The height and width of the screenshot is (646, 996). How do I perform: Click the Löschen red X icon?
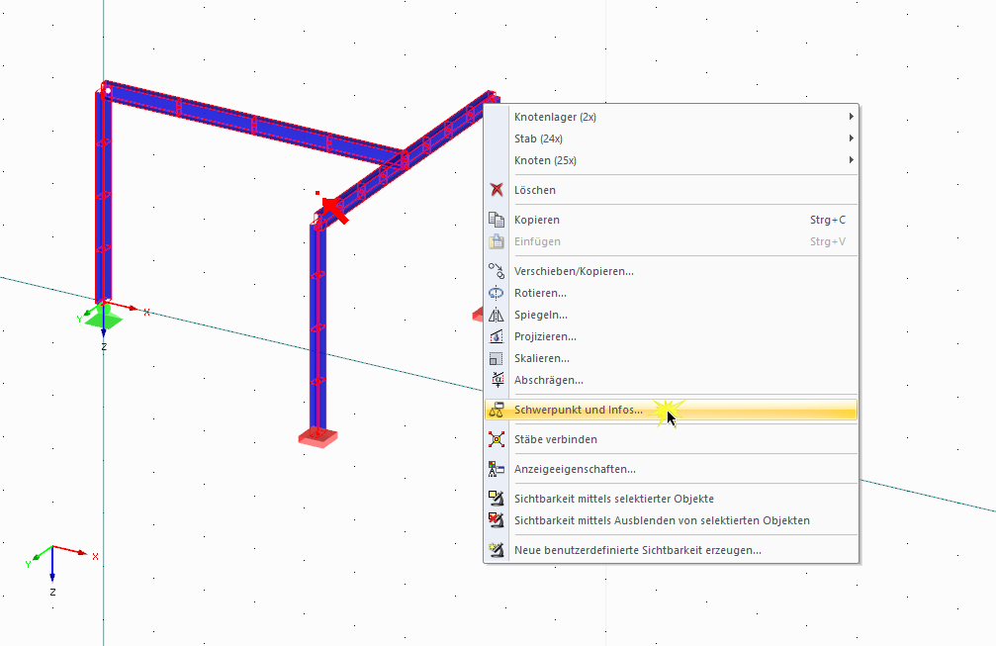pyautogui.click(x=497, y=190)
